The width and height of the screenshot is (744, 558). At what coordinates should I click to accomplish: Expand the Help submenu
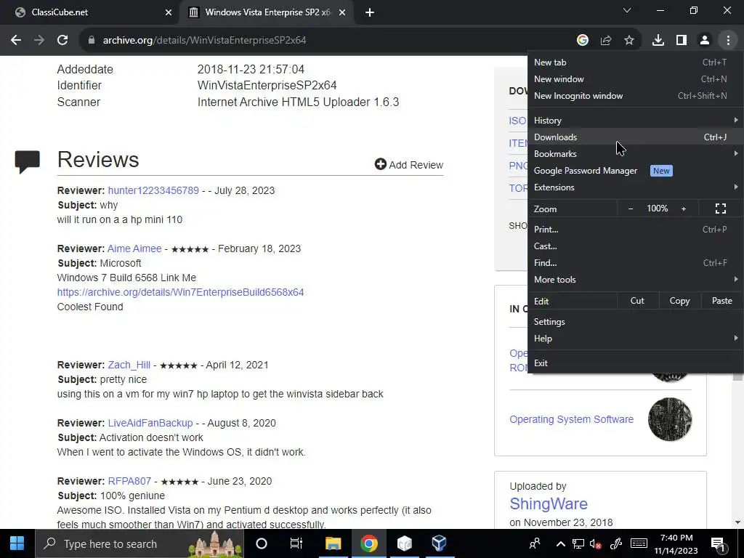635,339
